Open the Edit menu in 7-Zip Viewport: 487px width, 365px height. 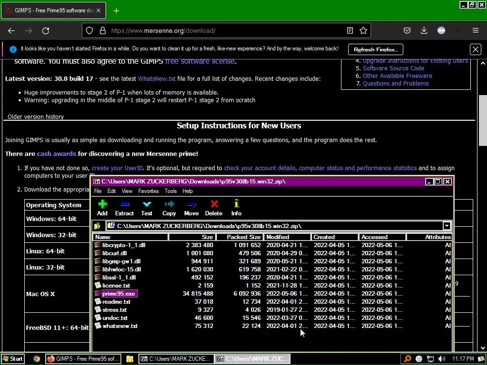[x=111, y=191]
